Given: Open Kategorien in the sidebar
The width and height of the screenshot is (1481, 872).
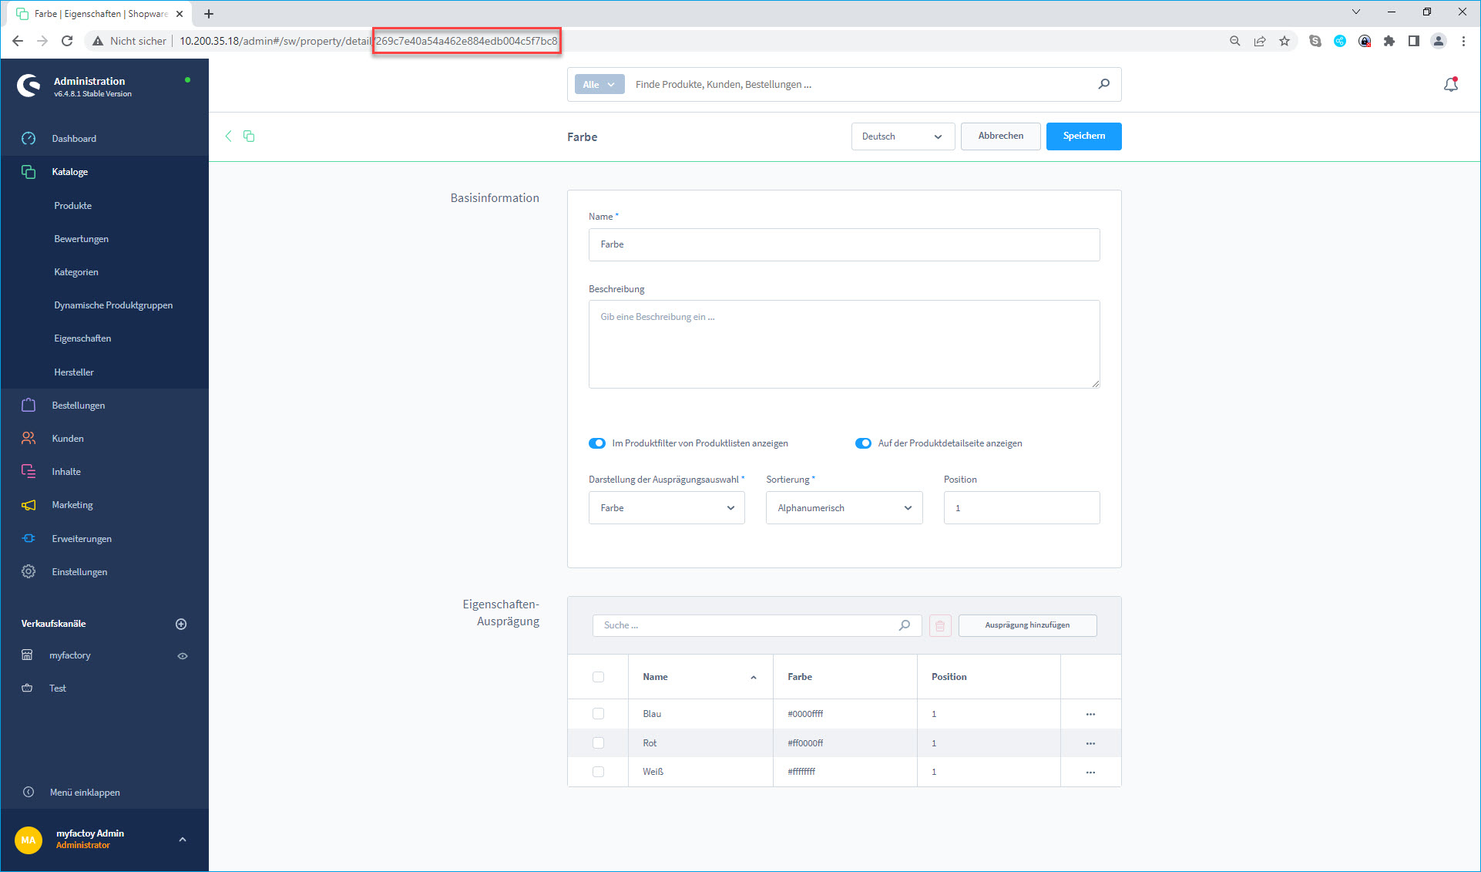Looking at the screenshot, I should point(76,272).
